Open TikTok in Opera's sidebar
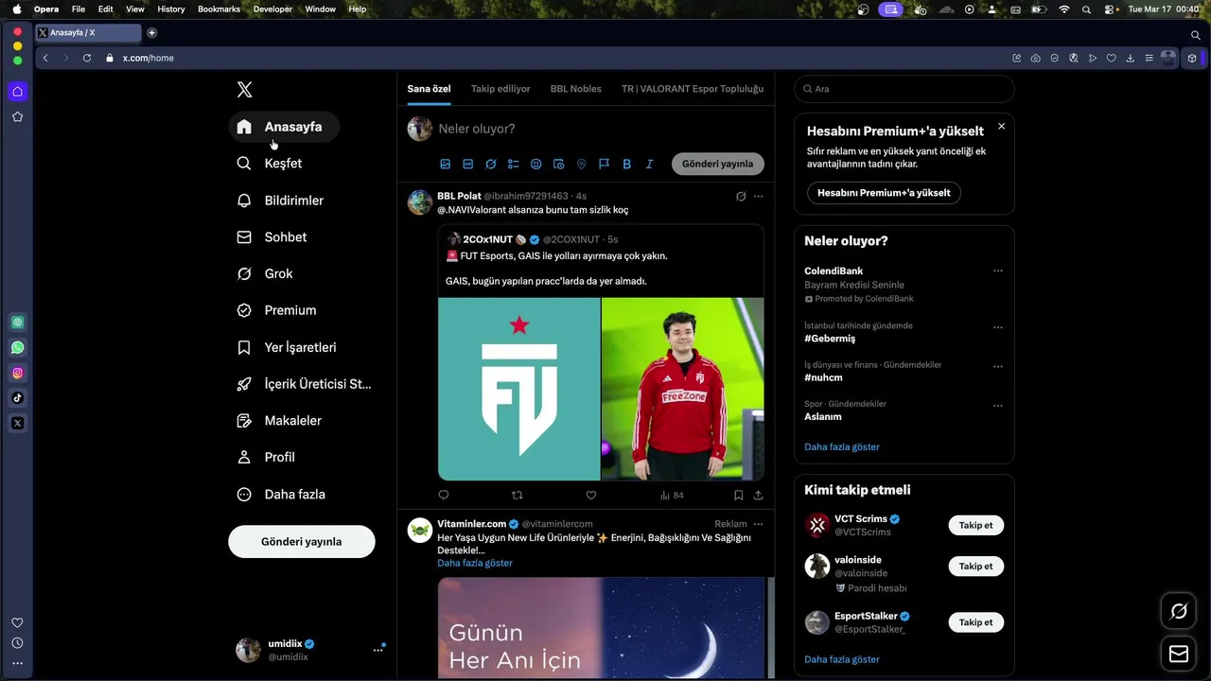This screenshot has height=681, width=1211. [17, 398]
